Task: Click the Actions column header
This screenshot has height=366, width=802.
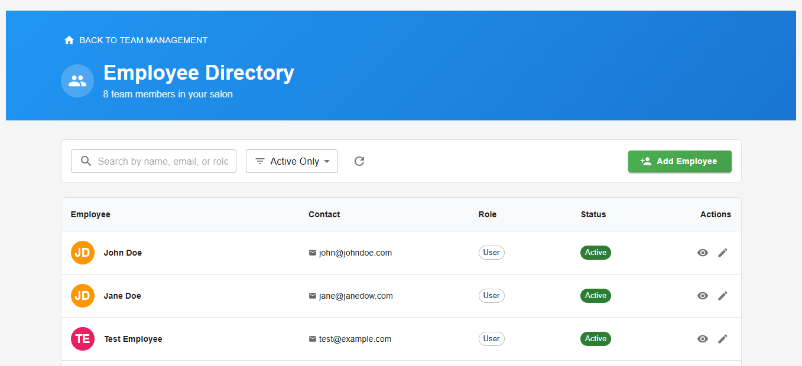Action: [x=716, y=214]
